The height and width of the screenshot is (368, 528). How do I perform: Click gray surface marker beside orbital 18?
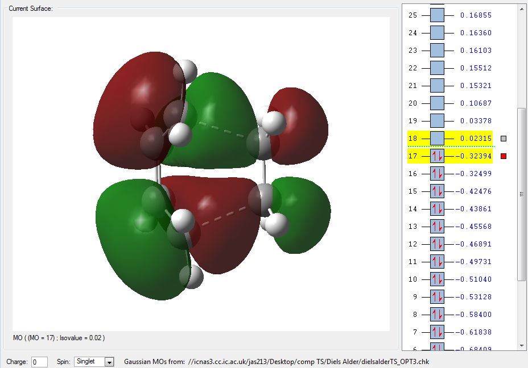tap(504, 139)
